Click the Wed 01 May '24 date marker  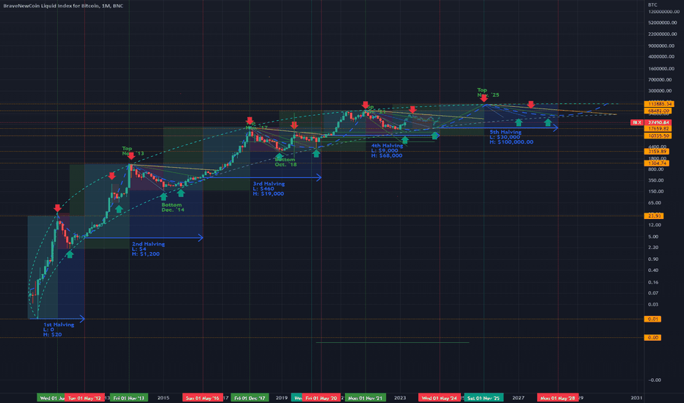(x=440, y=398)
